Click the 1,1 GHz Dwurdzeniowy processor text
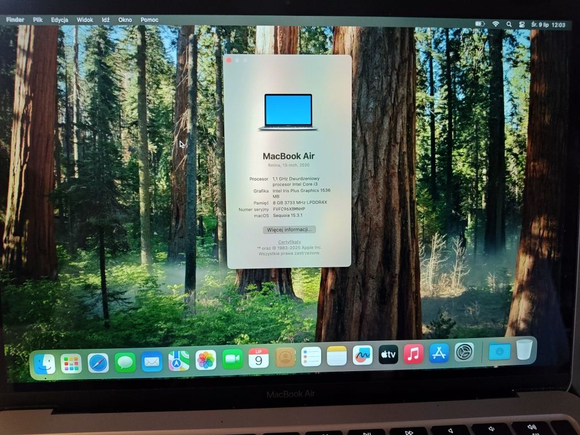The height and width of the screenshot is (435, 580). (296, 181)
